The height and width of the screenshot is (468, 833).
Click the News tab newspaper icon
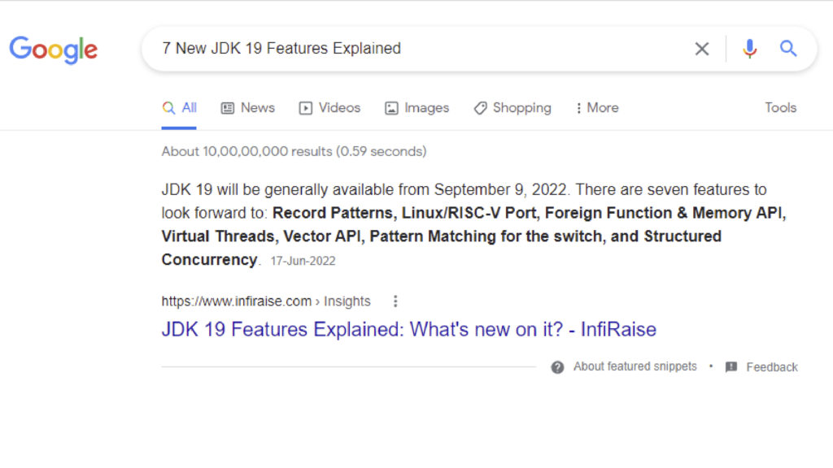pyautogui.click(x=228, y=108)
